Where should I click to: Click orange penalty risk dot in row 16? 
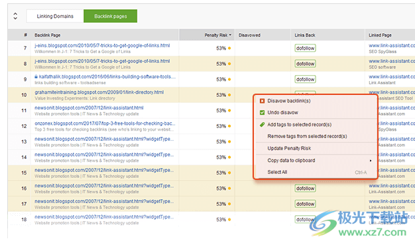[x=229, y=189]
